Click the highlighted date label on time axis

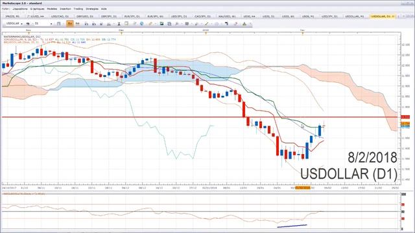pyautogui.click(x=303, y=188)
